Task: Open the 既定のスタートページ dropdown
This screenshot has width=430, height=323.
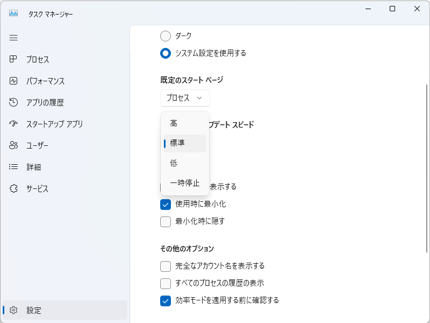Action: click(184, 97)
